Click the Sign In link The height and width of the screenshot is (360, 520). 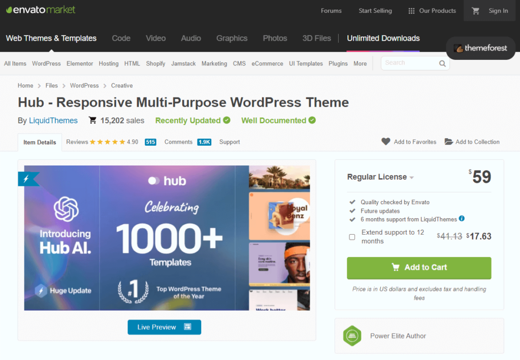click(x=498, y=11)
